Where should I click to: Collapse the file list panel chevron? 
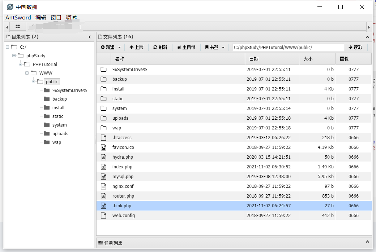367,37
